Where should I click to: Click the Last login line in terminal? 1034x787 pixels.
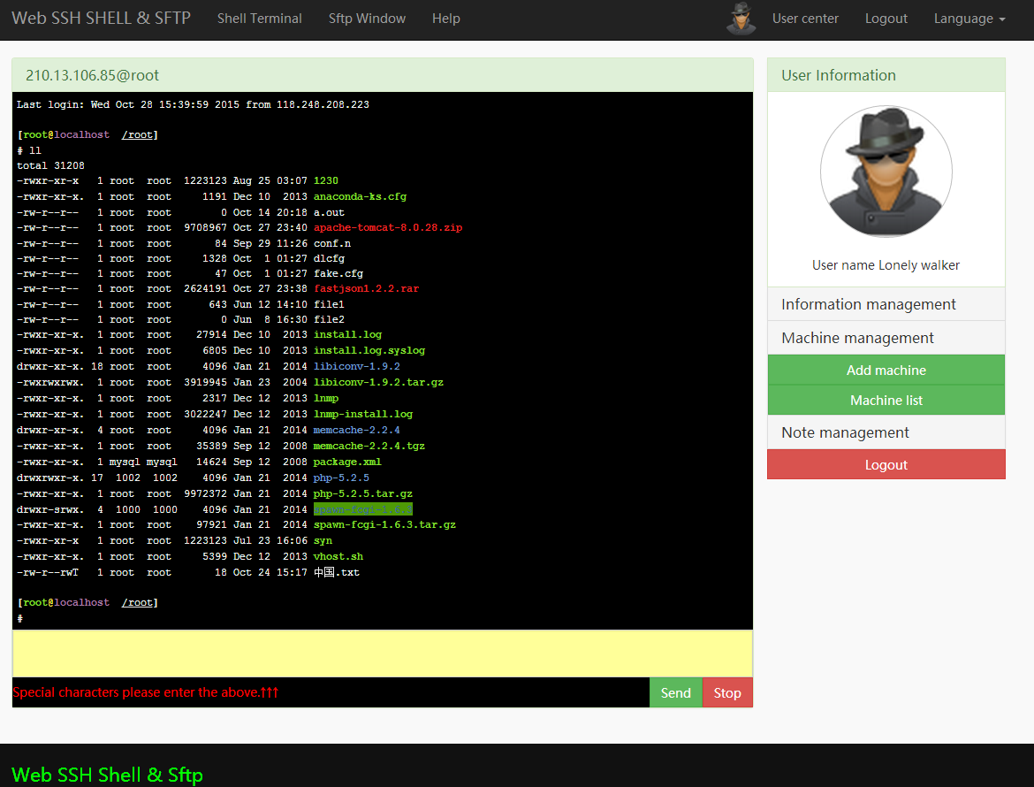pos(194,105)
